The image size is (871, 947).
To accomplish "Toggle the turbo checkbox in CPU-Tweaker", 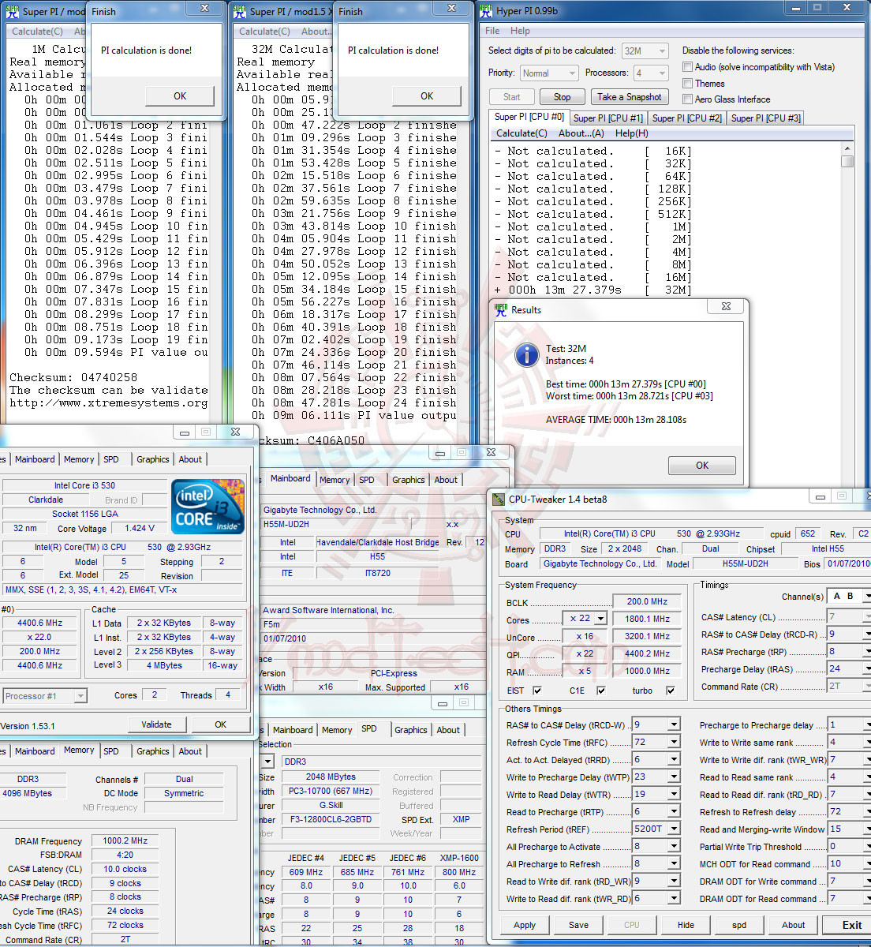I will pos(671,691).
